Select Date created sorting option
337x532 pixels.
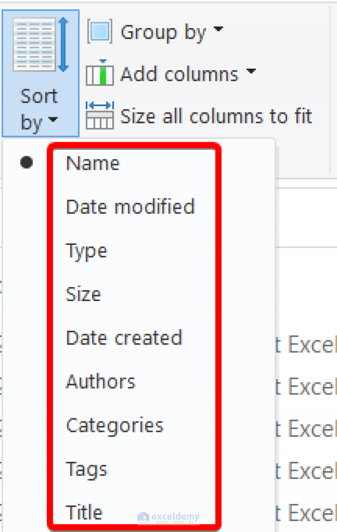[x=124, y=338]
